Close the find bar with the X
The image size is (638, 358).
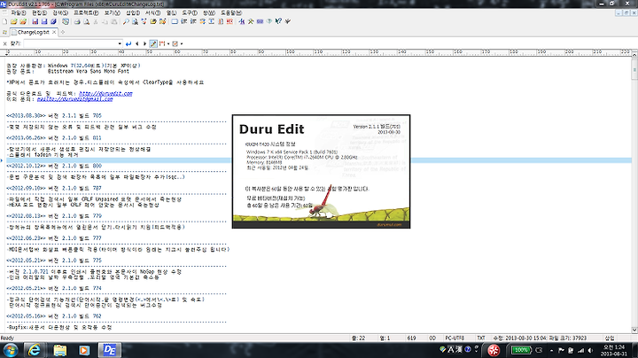pyautogui.click(x=5, y=43)
